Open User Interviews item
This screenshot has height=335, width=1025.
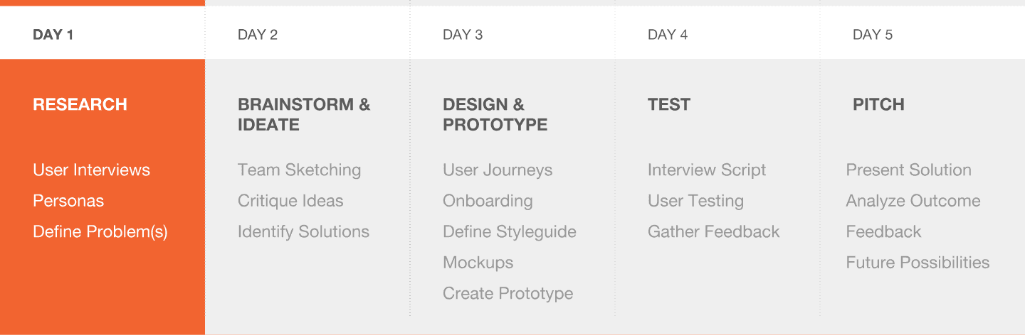tap(91, 170)
